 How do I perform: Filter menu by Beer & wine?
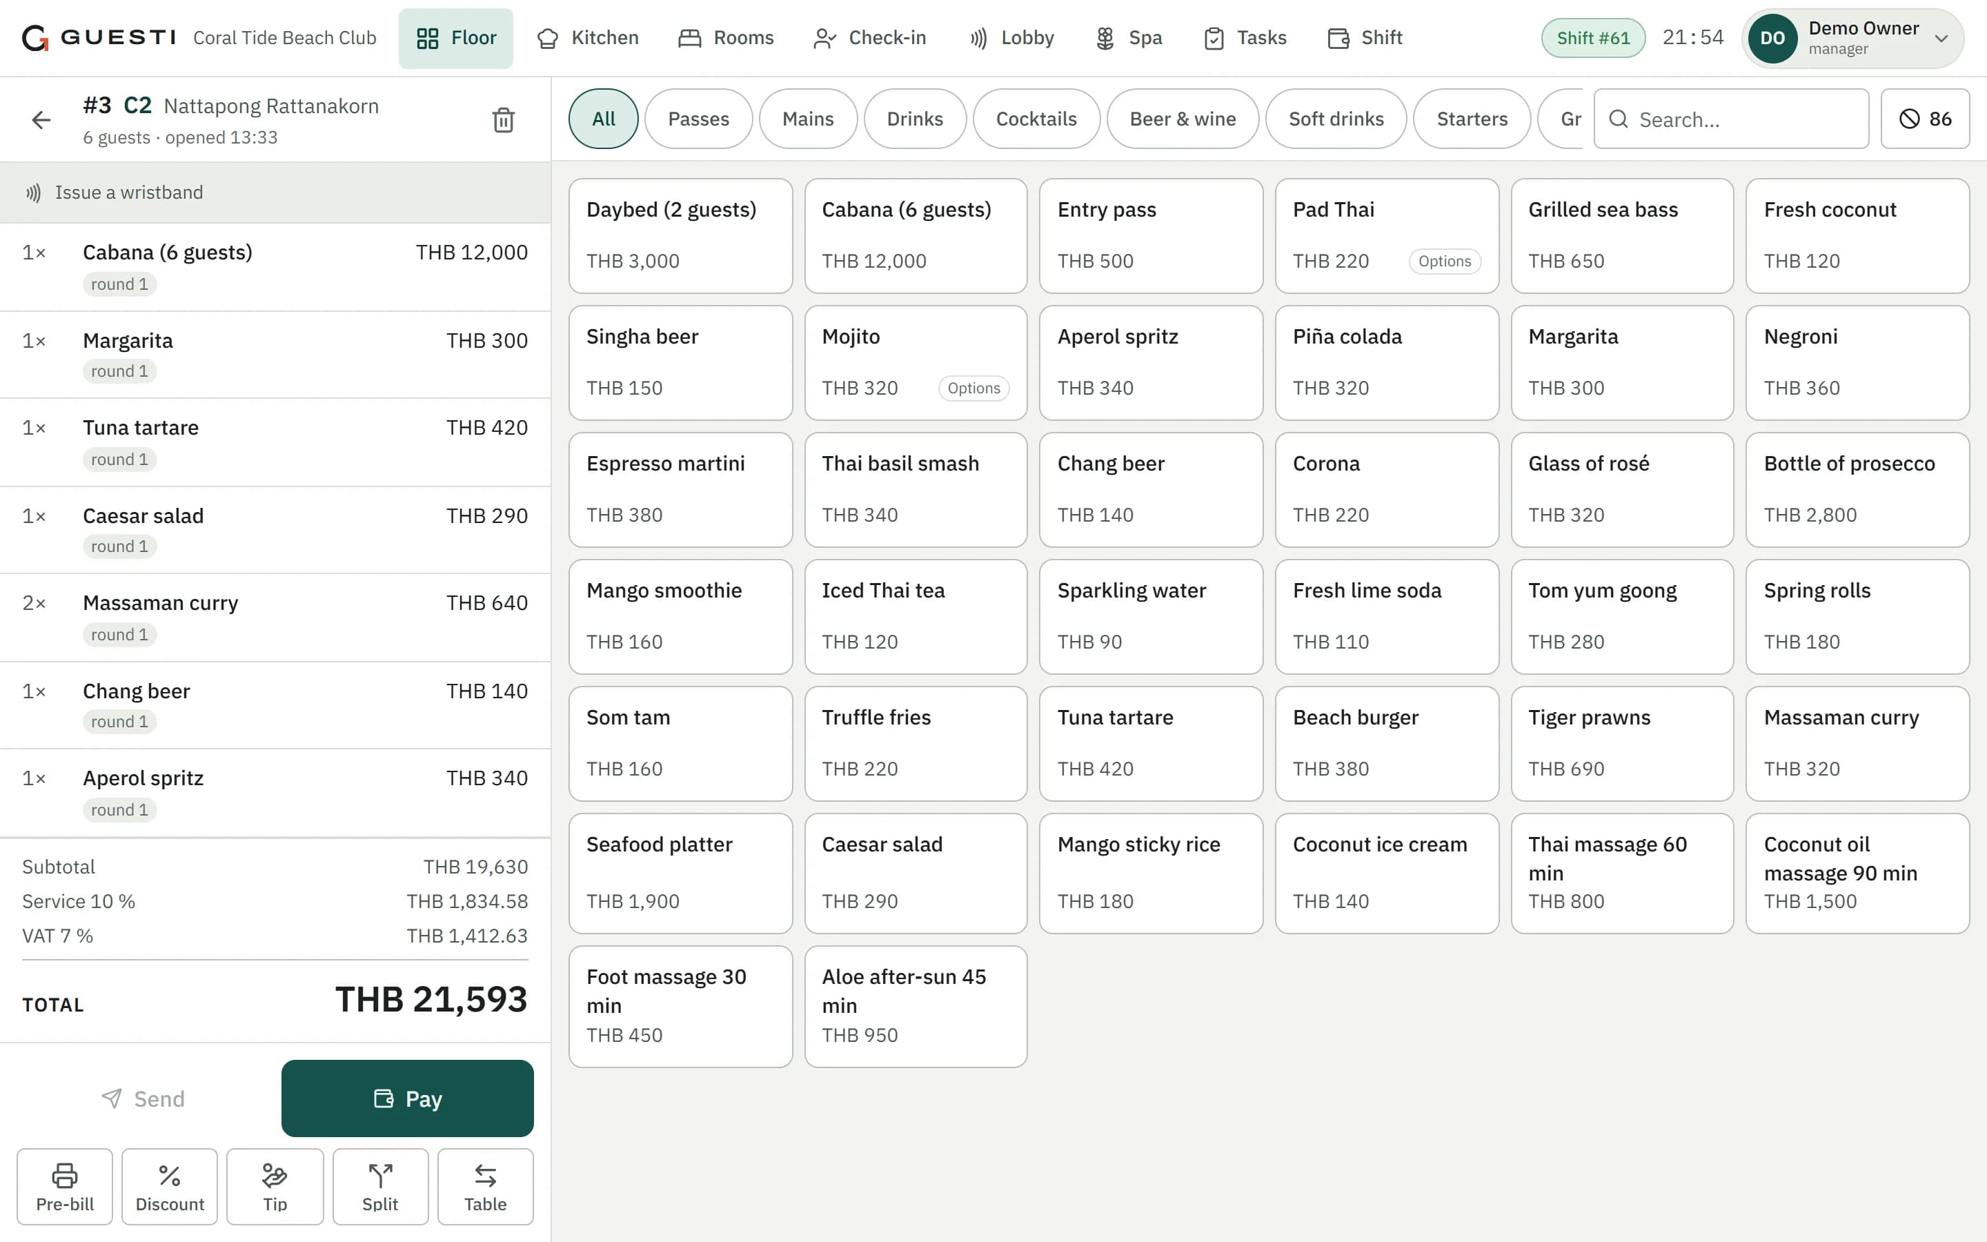(1183, 119)
